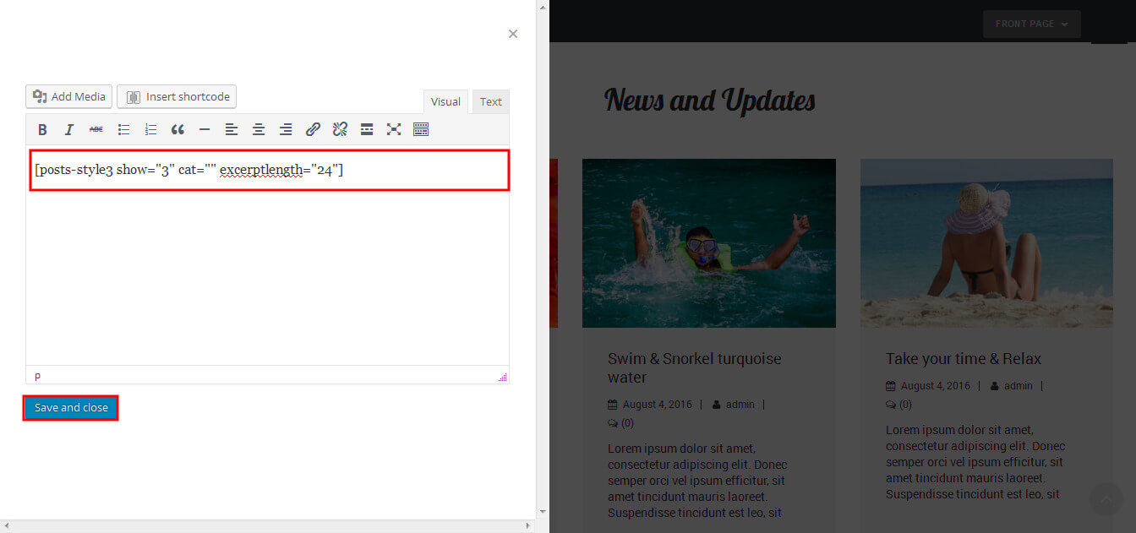Click the date under Swim & Snorkel post
1136x533 pixels.
(x=657, y=405)
